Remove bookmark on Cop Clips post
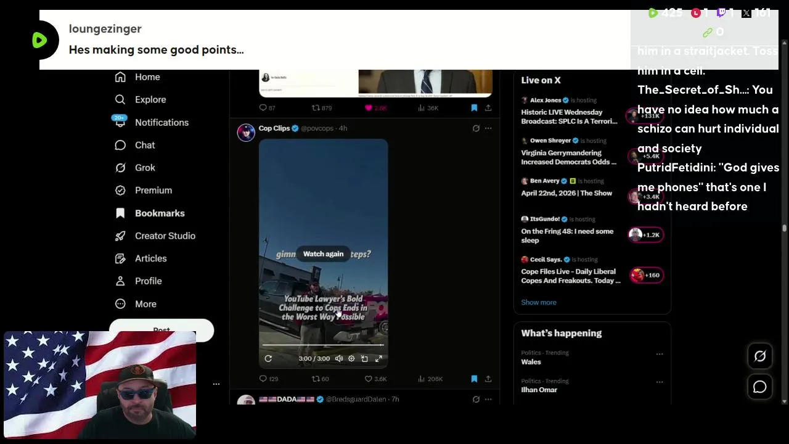The height and width of the screenshot is (444, 789). pos(474,379)
